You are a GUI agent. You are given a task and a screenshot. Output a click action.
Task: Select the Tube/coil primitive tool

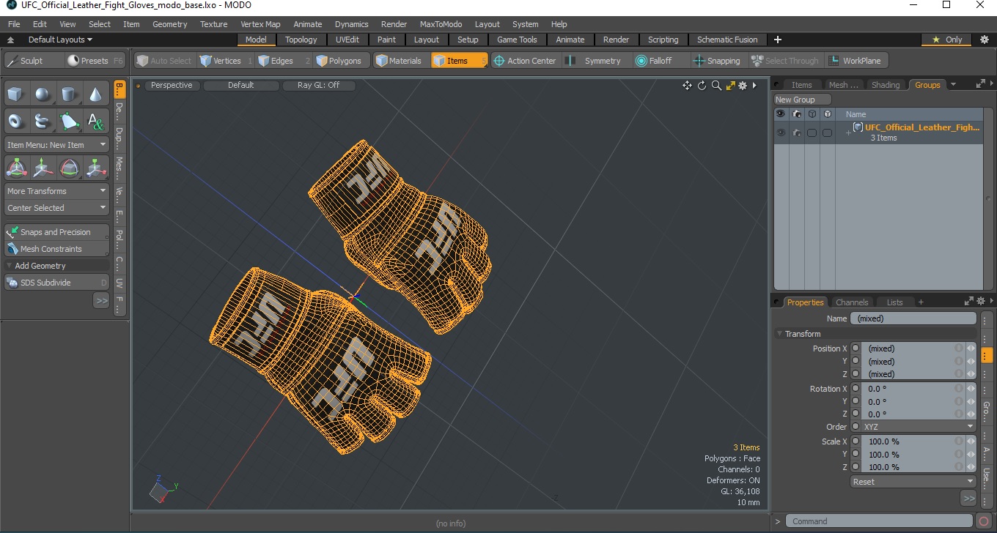click(43, 121)
